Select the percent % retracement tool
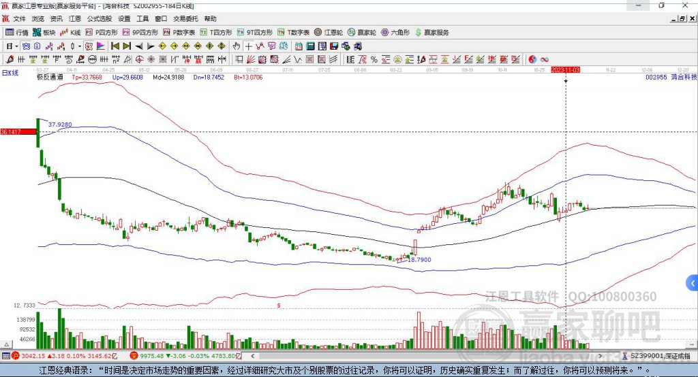 point(374,60)
